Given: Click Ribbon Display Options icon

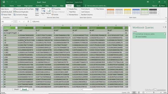Looking at the screenshot, I should pos(148,2).
